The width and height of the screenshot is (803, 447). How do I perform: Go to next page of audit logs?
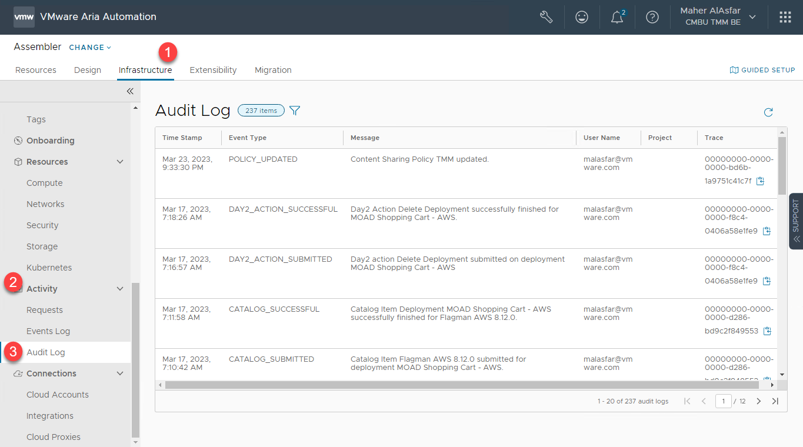click(759, 401)
